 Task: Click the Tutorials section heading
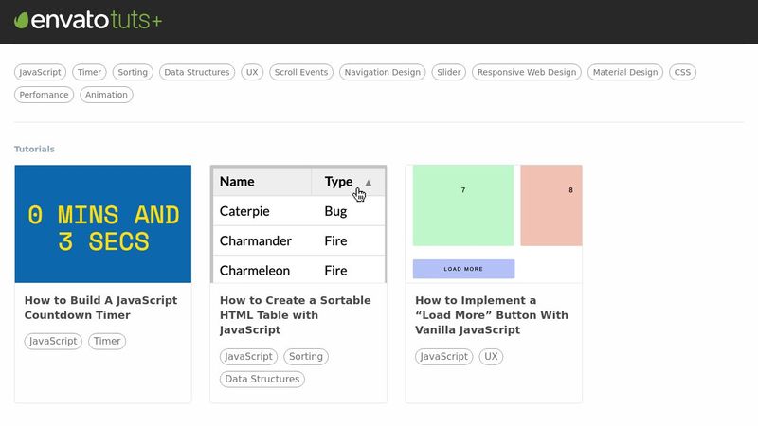(34, 150)
